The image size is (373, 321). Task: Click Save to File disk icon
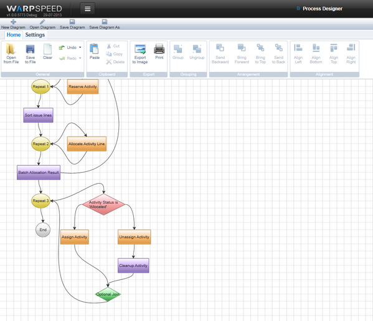[x=31, y=49]
